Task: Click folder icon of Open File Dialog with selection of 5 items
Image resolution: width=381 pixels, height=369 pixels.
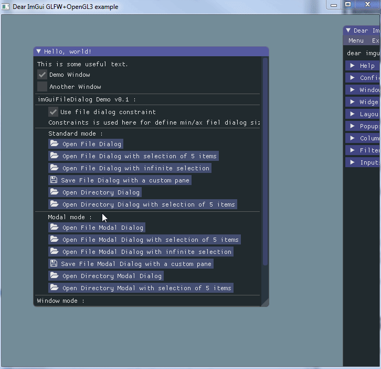Action: click(x=55, y=156)
